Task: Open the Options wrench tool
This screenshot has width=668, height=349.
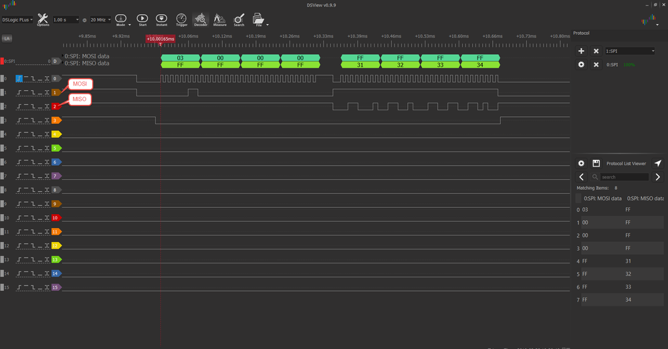Action: click(x=43, y=19)
